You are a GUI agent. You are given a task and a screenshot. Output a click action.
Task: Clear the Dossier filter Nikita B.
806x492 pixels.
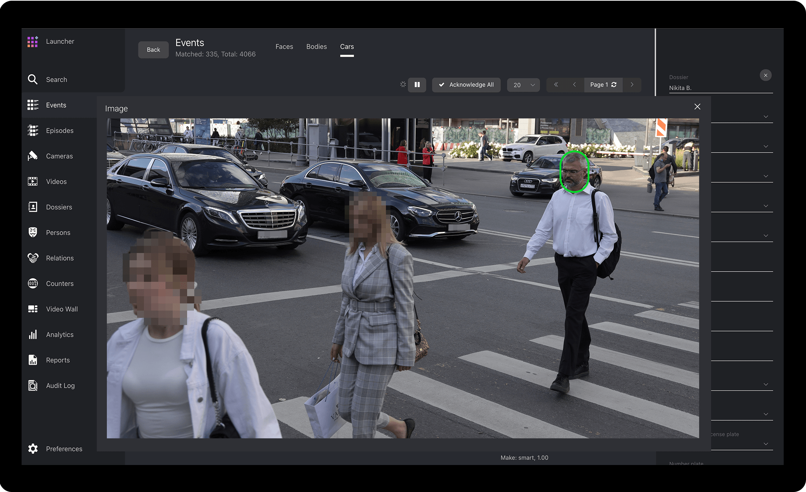point(766,75)
